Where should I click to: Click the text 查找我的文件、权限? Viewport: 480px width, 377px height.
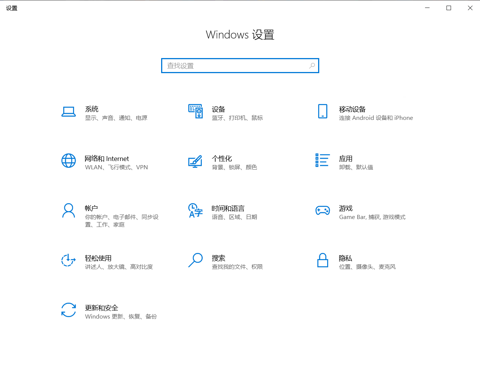[237, 267]
